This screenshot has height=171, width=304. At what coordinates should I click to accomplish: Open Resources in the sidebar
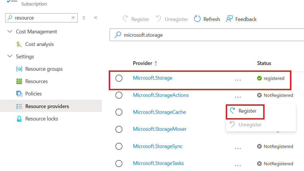(37, 81)
